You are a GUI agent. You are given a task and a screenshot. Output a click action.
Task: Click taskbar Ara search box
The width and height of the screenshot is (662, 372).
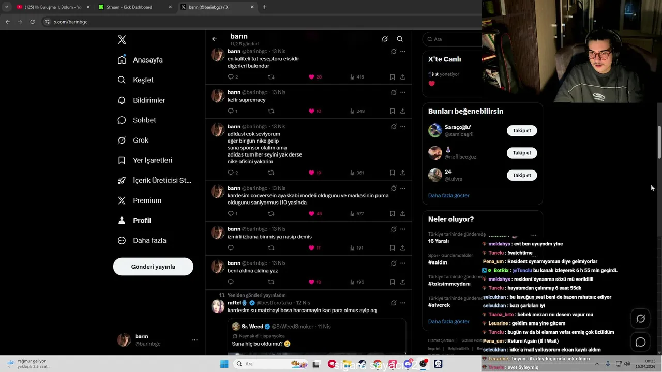point(271,364)
